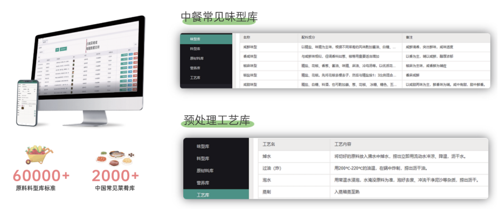Click ingredients cell starting 以精盐、味精为主味

click(350, 47)
